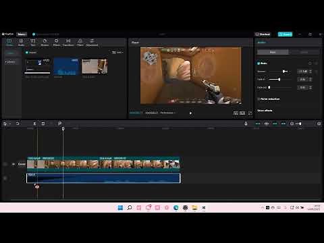Switch to the Basic audio tab

[273, 52]
